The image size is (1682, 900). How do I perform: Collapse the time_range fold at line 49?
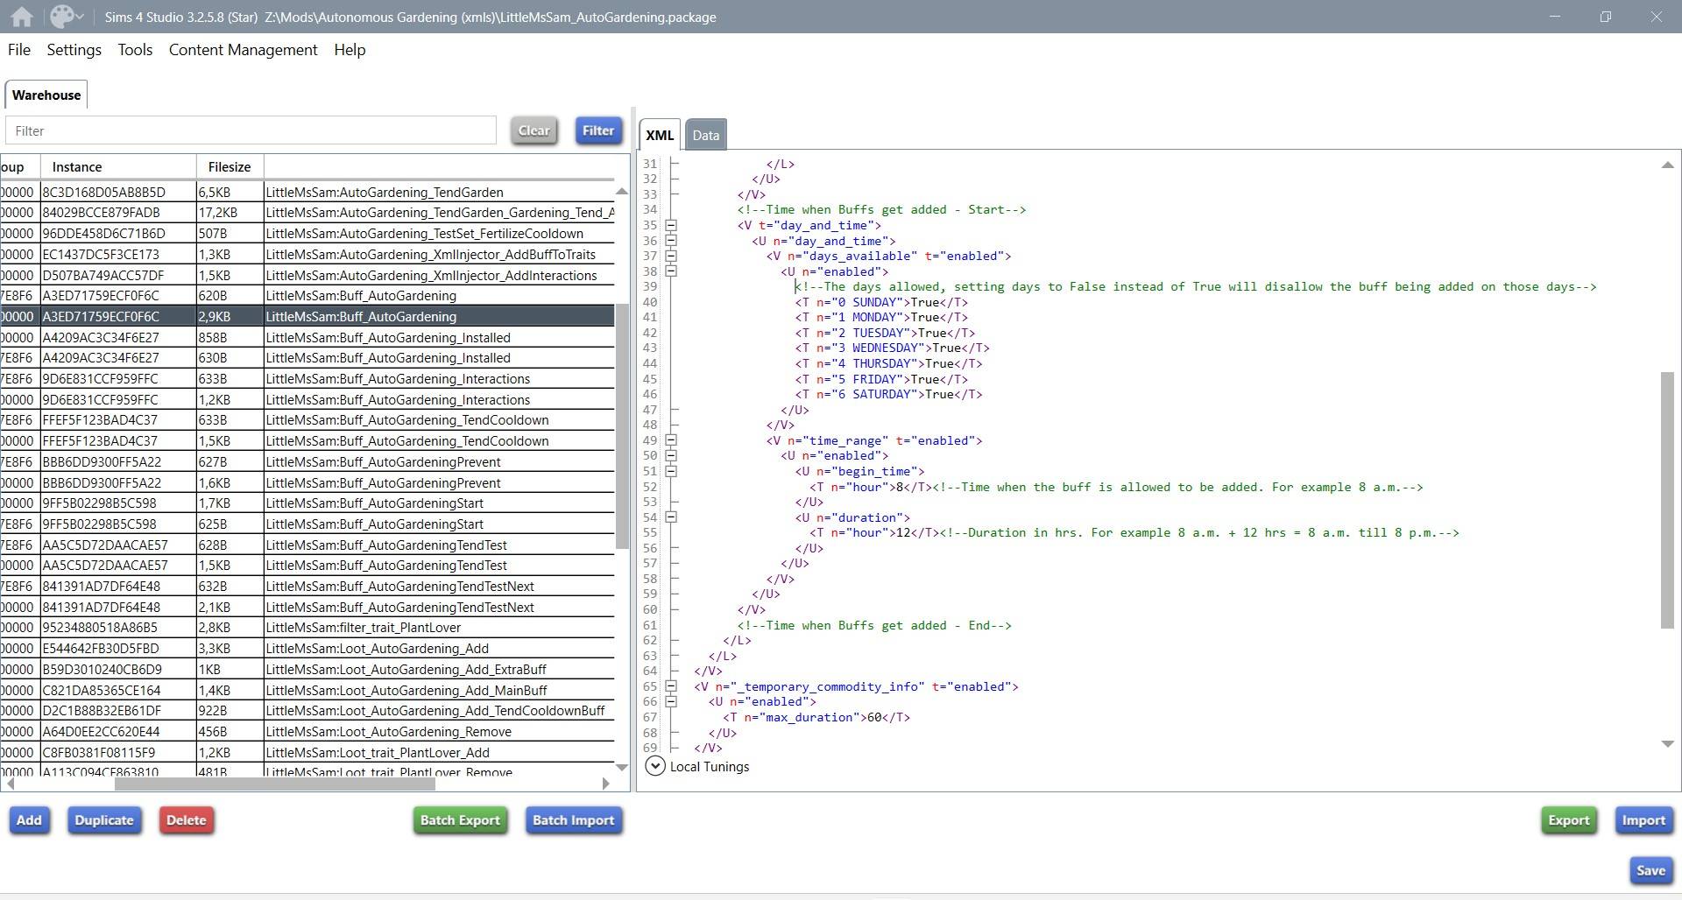click(x=671, y=440)
